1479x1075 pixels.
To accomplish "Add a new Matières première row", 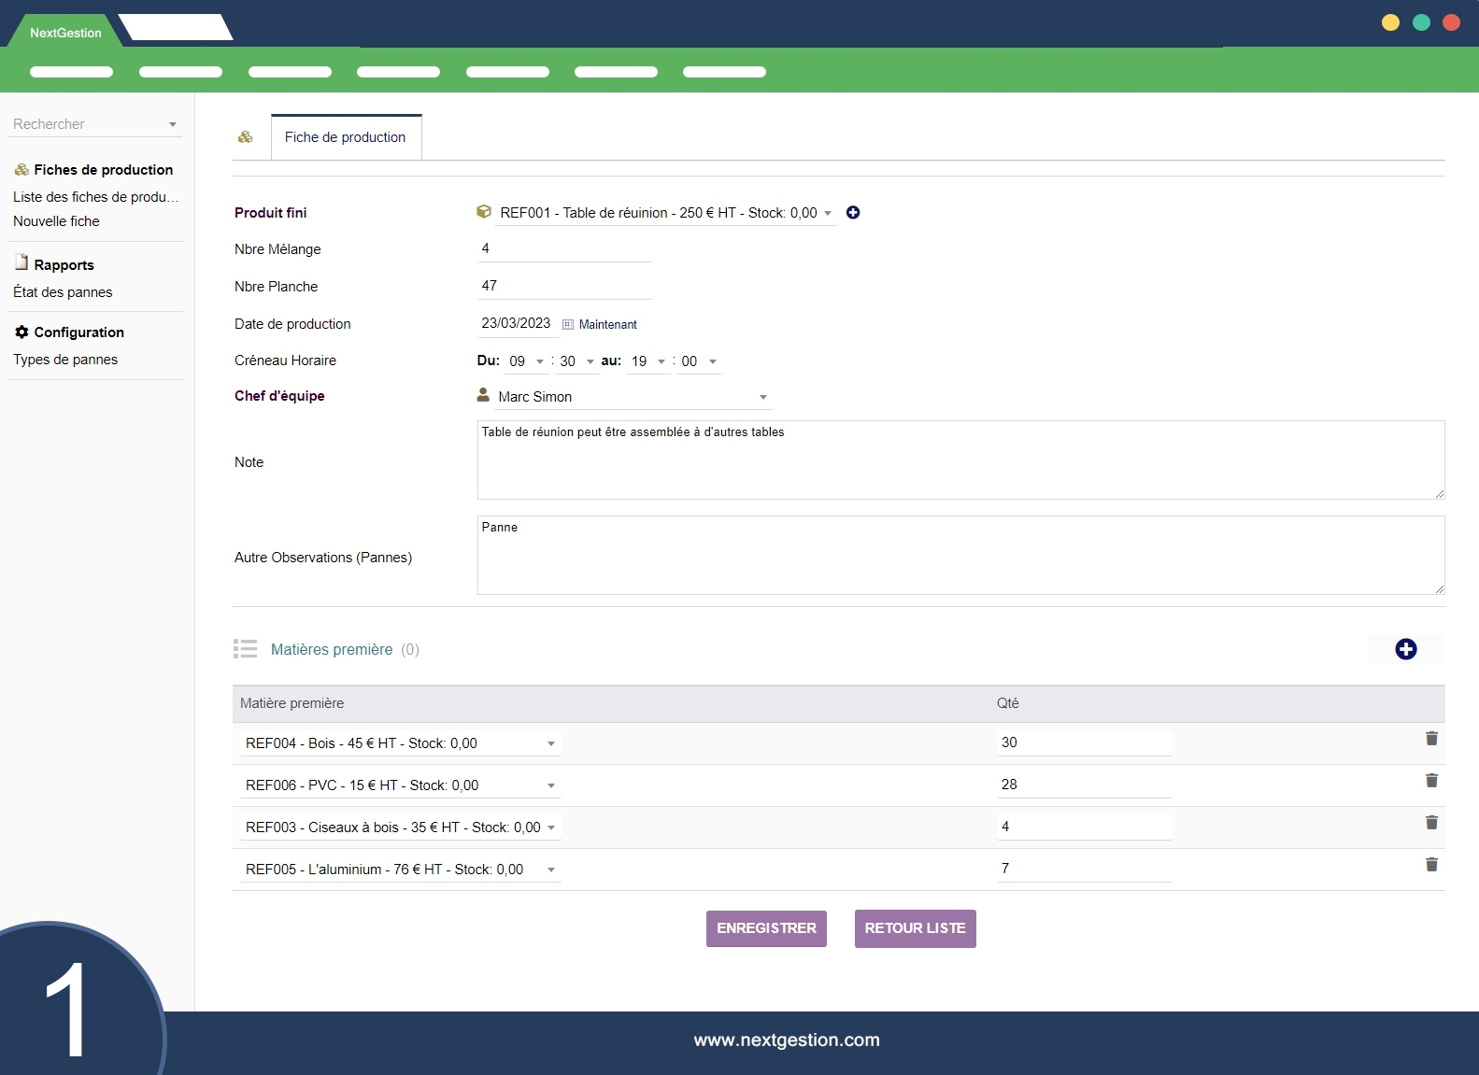I will [1405, 649].
